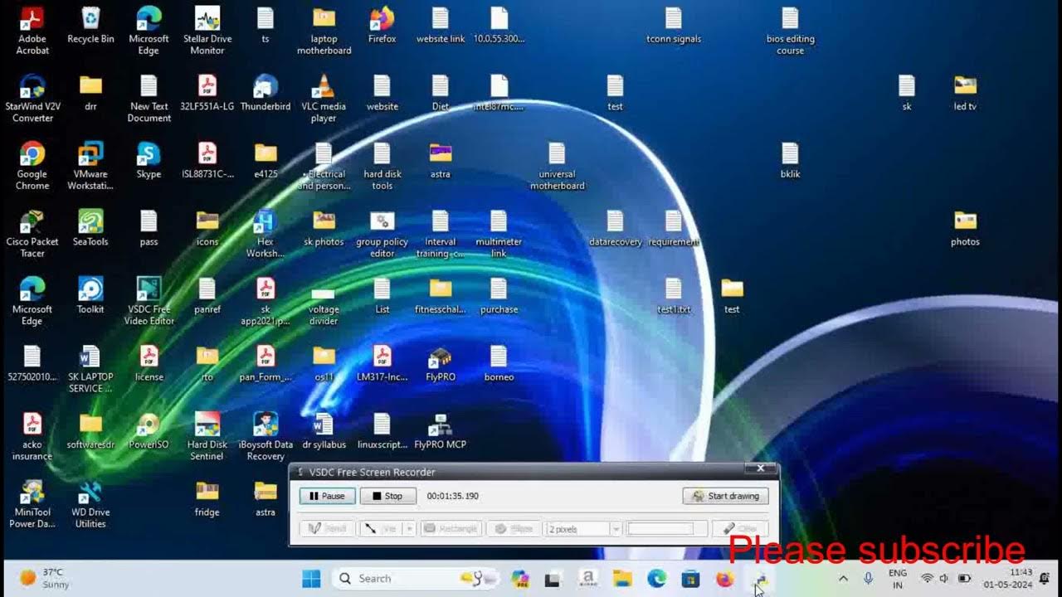Open the bios editing course file
This screenshot has width=1062, height=597.
(x=790, y=31)
